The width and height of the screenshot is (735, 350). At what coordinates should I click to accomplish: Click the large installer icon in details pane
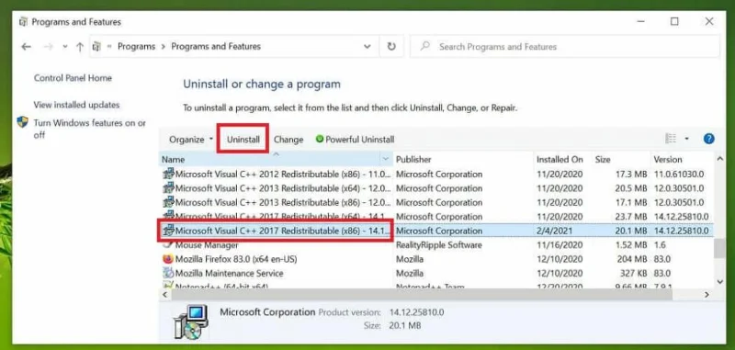point(190,322)
